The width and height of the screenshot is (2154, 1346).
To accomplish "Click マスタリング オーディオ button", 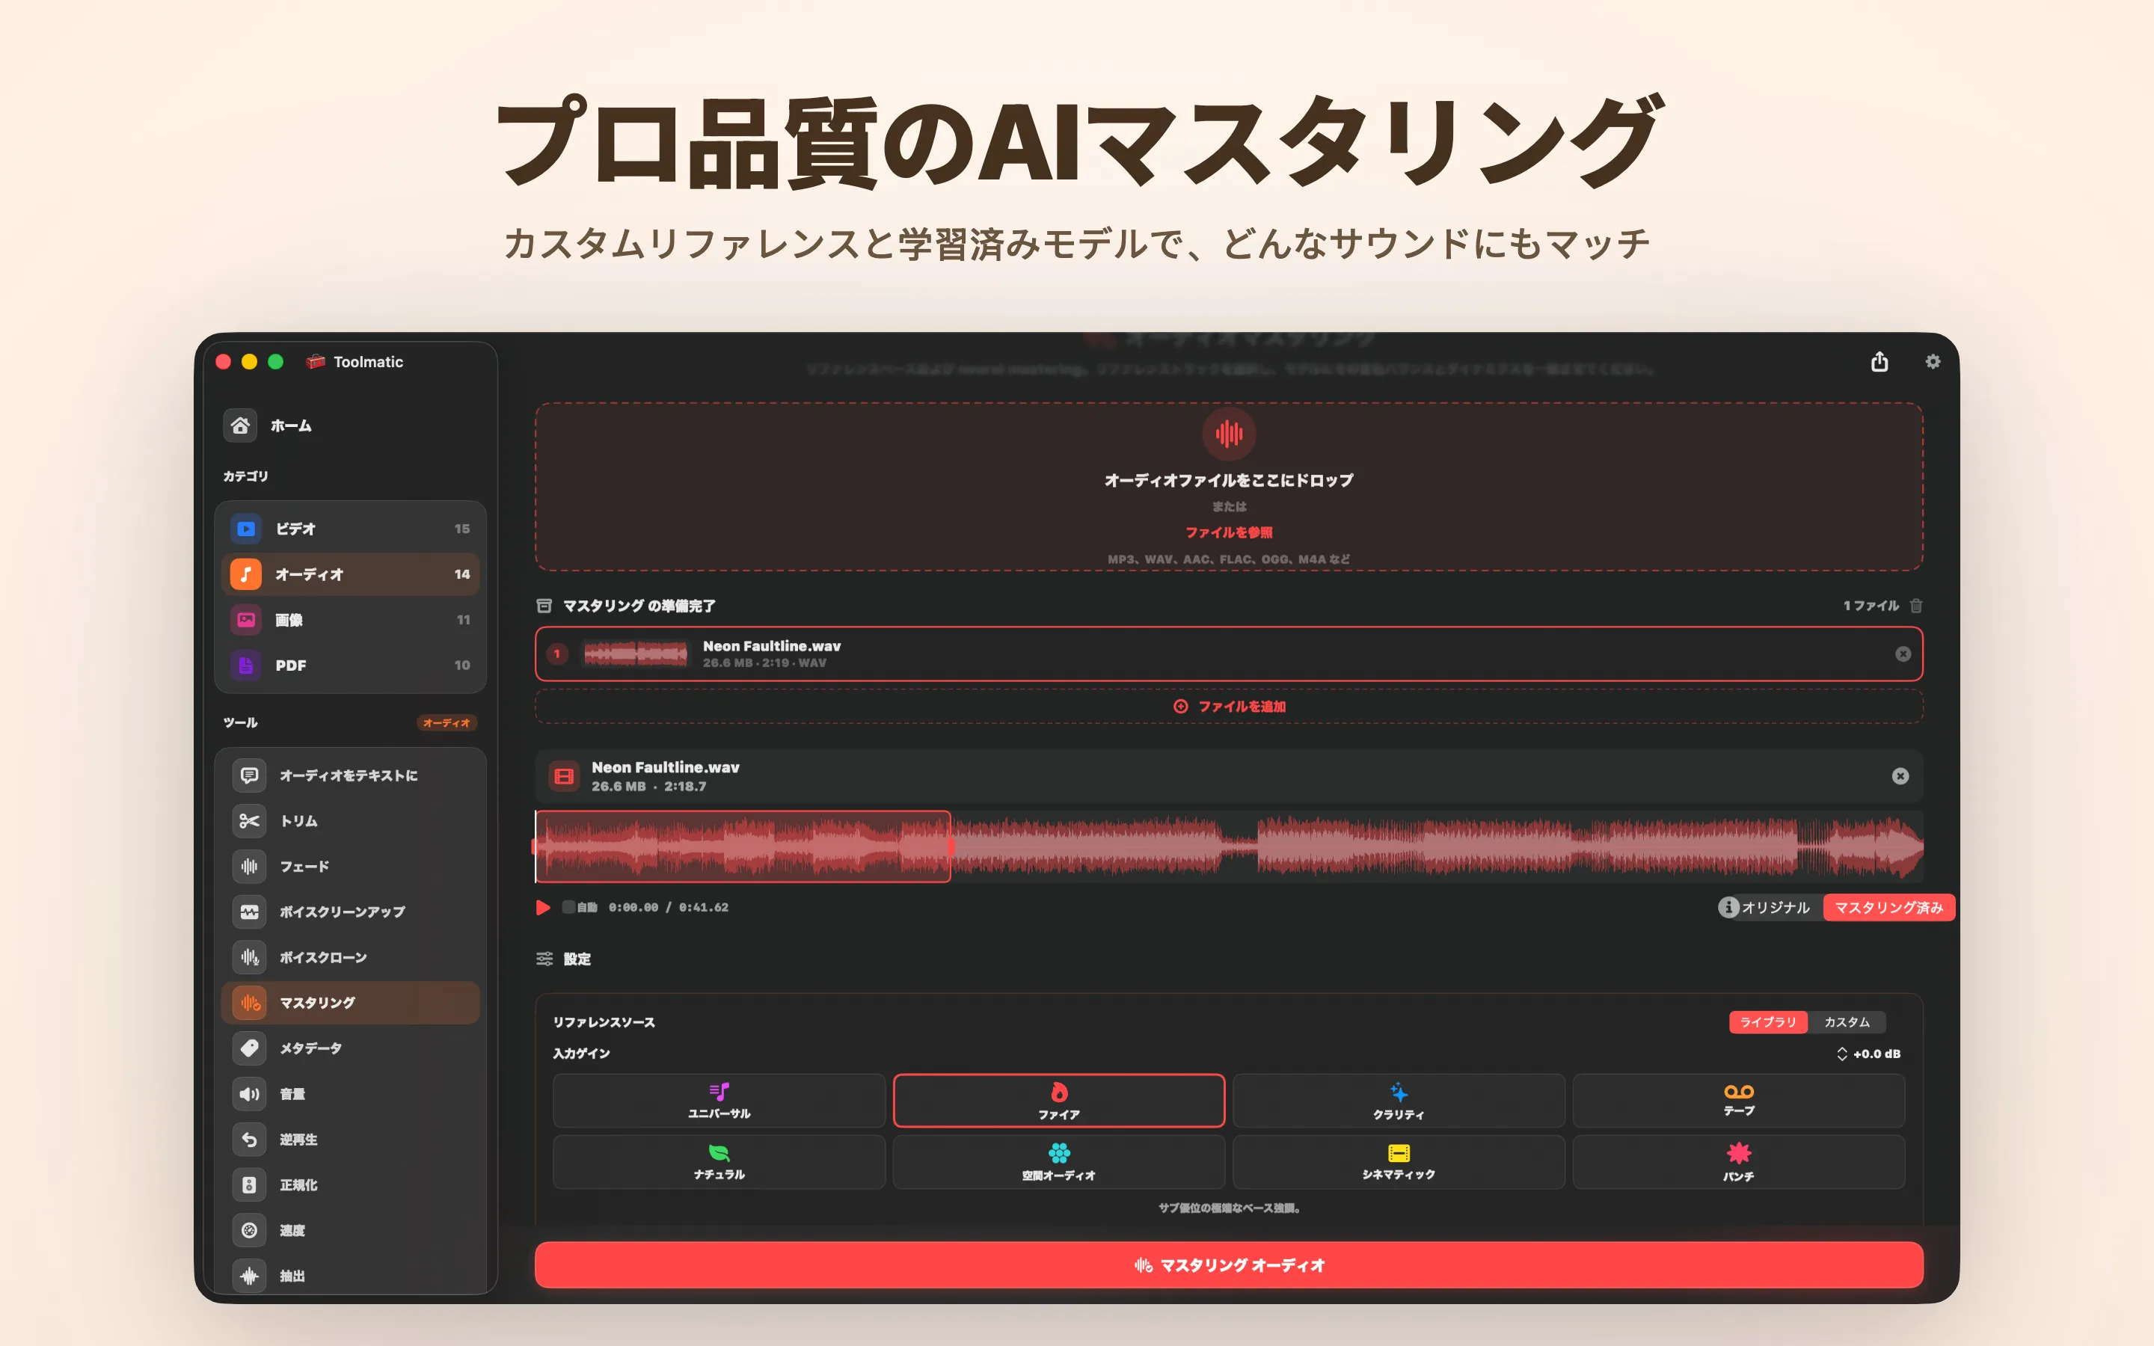I will coord(1228,1265).
